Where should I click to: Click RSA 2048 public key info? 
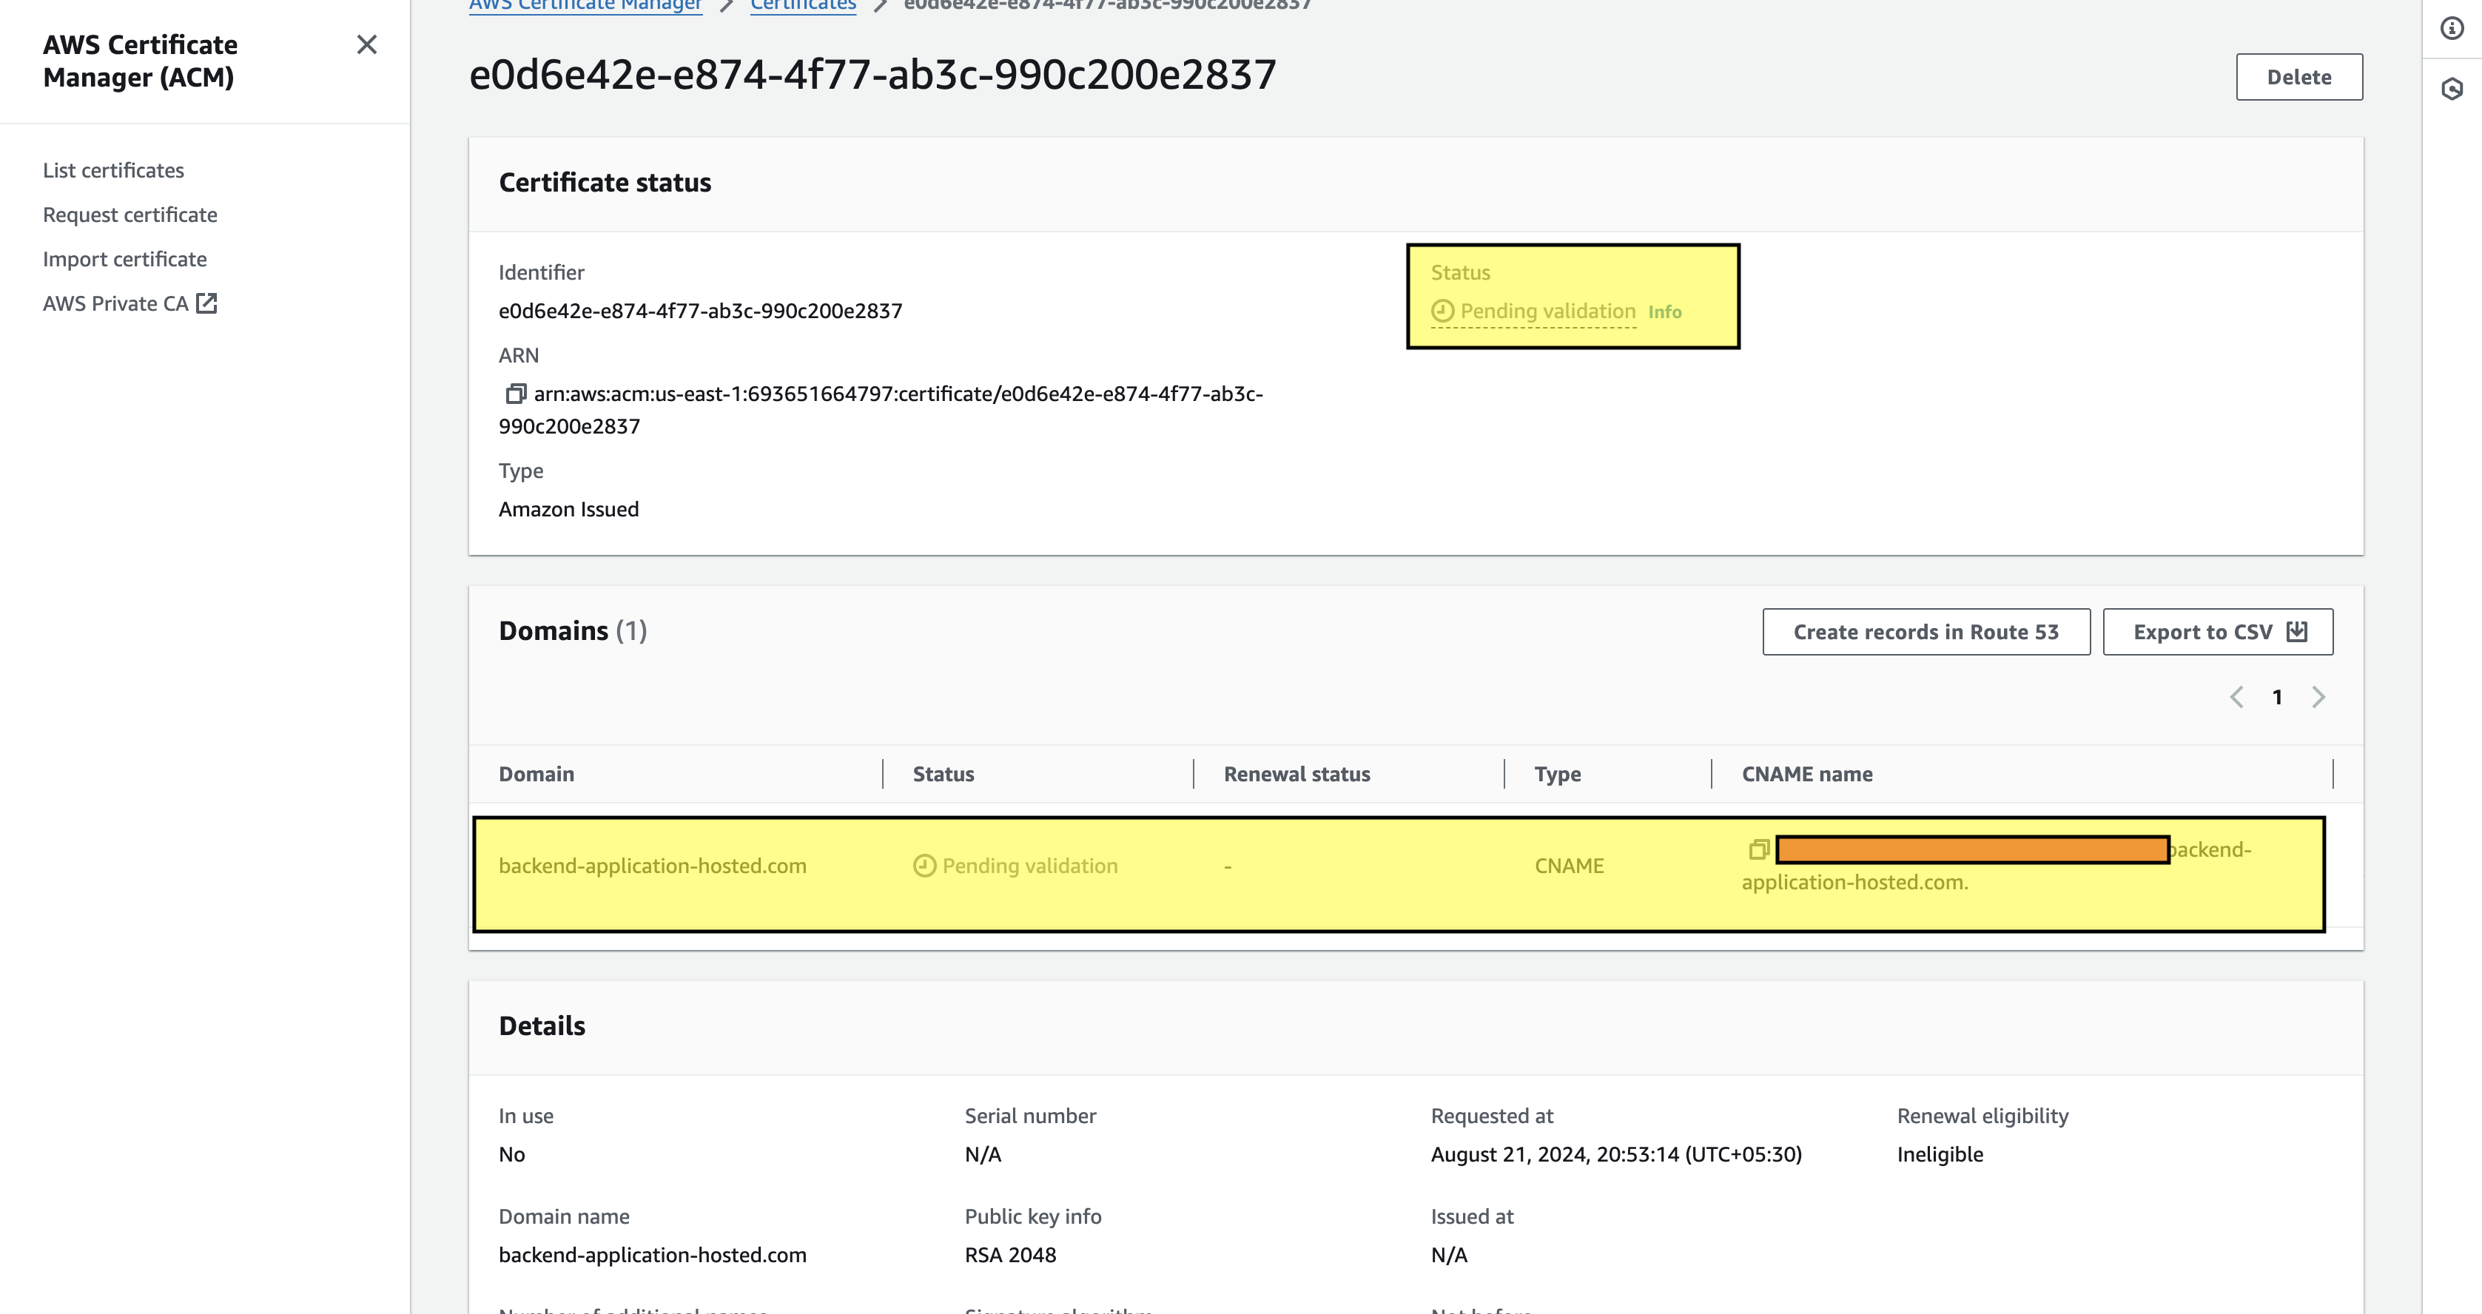[1010, 1254]
